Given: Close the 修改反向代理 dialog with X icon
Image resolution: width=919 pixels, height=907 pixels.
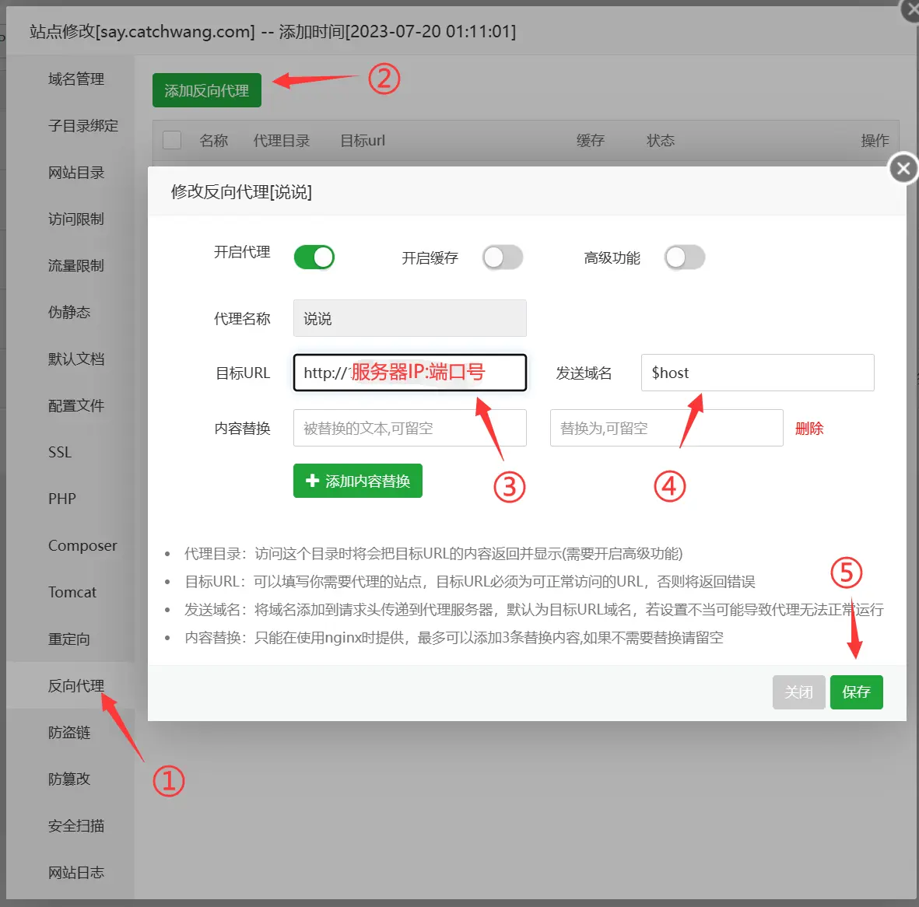Looking at the screenshot, I should [903, 168].
